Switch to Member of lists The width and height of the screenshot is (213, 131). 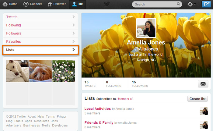pos(125,99)
